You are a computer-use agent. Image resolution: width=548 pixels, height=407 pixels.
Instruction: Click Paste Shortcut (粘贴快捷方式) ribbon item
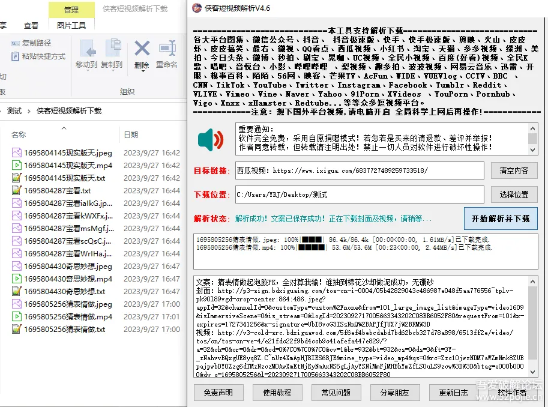tap(38, 56)
